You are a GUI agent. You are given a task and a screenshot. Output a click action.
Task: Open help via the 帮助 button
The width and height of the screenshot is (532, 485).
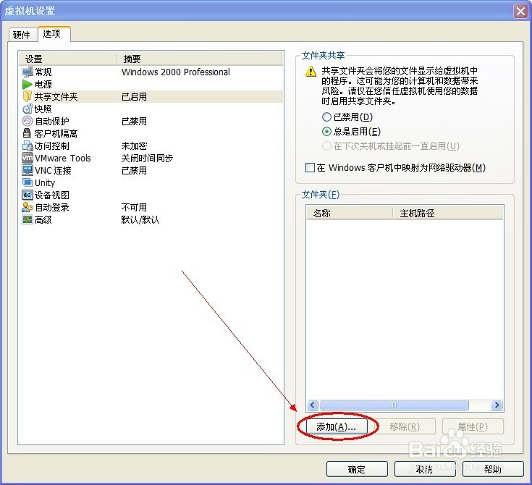coord(493,469)
